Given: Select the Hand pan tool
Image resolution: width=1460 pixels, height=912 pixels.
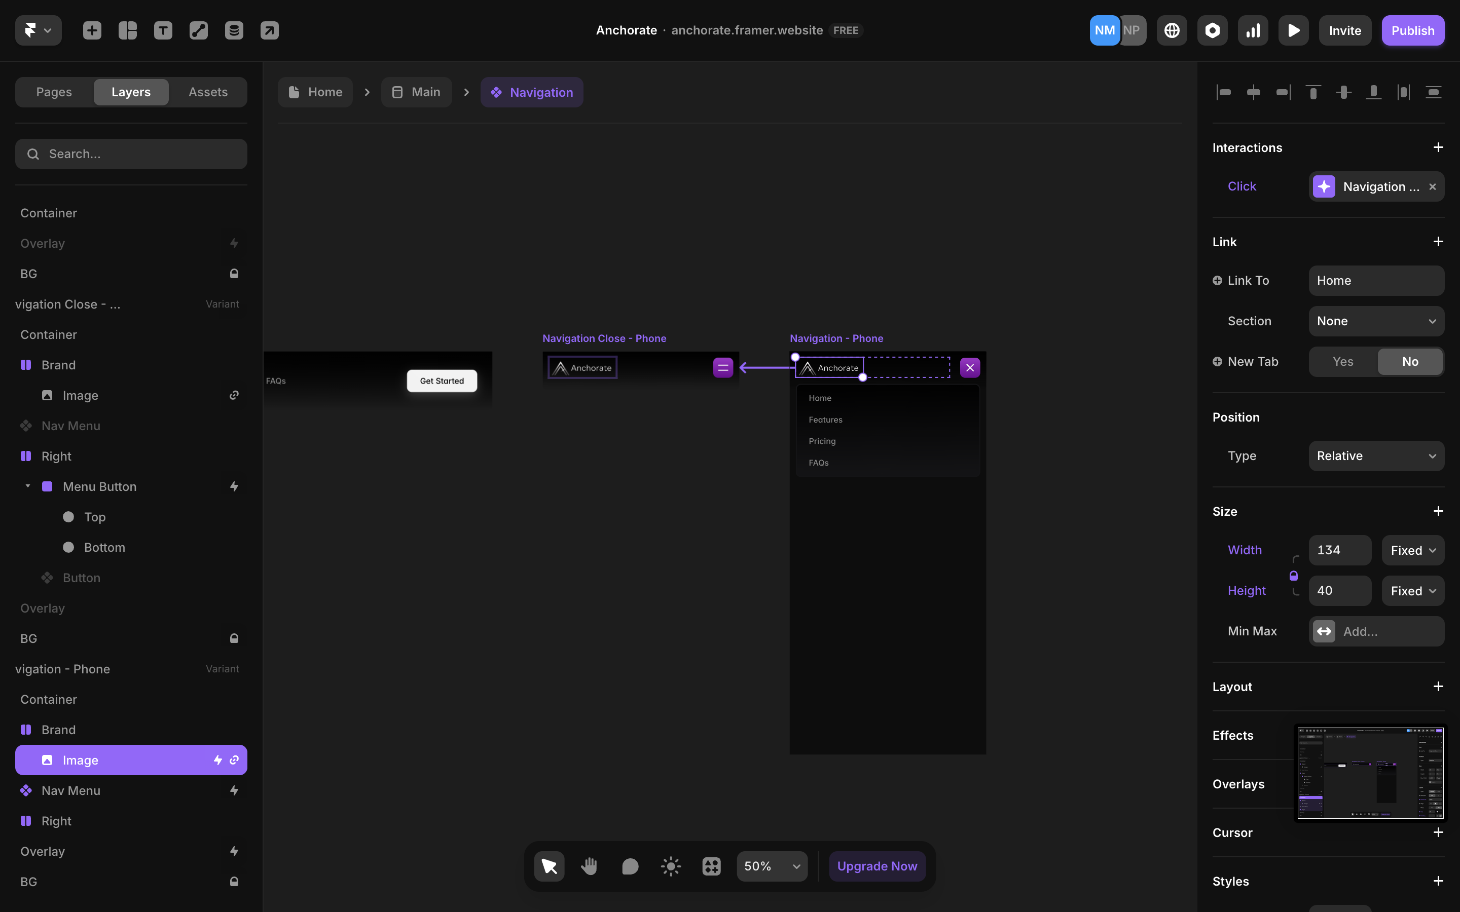Looking at the screenshot, I should pyautogui.click(x=589, y=866).
